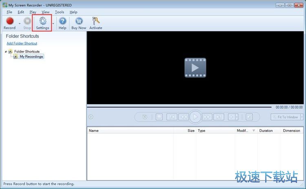Click the My Screen Recorder title bar icon

[5, 5]
